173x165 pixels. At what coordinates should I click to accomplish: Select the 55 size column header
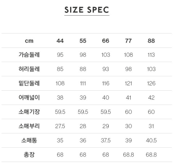click(x=83, y=41)
